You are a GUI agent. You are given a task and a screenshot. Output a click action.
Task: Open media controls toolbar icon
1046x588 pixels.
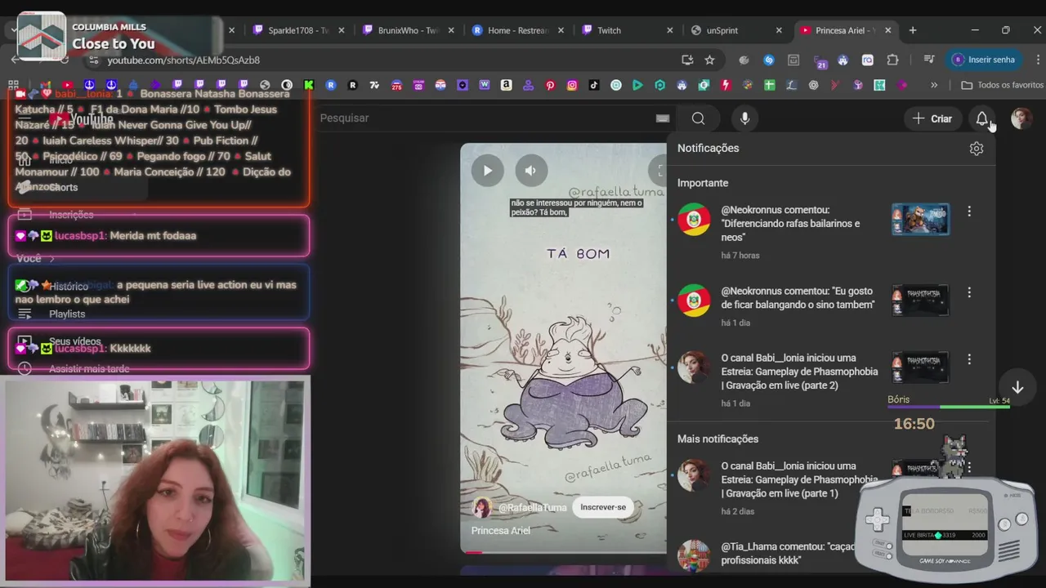pos(929,60)
